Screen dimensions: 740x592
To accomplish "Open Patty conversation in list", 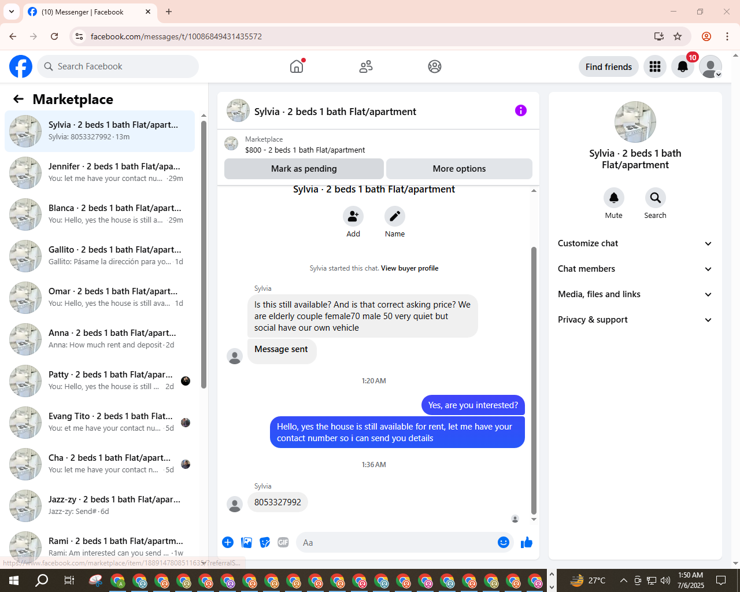I will coord(99,381).
